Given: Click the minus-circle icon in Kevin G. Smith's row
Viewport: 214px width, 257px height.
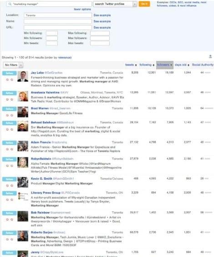Looking at the screenshot, I should pyautogui.click(x=12, y=186).
